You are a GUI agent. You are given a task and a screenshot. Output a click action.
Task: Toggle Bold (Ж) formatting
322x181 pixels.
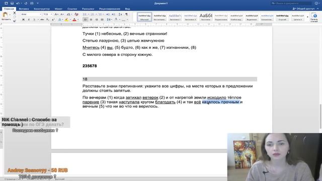pyautogui.click(x=23, y=20)
